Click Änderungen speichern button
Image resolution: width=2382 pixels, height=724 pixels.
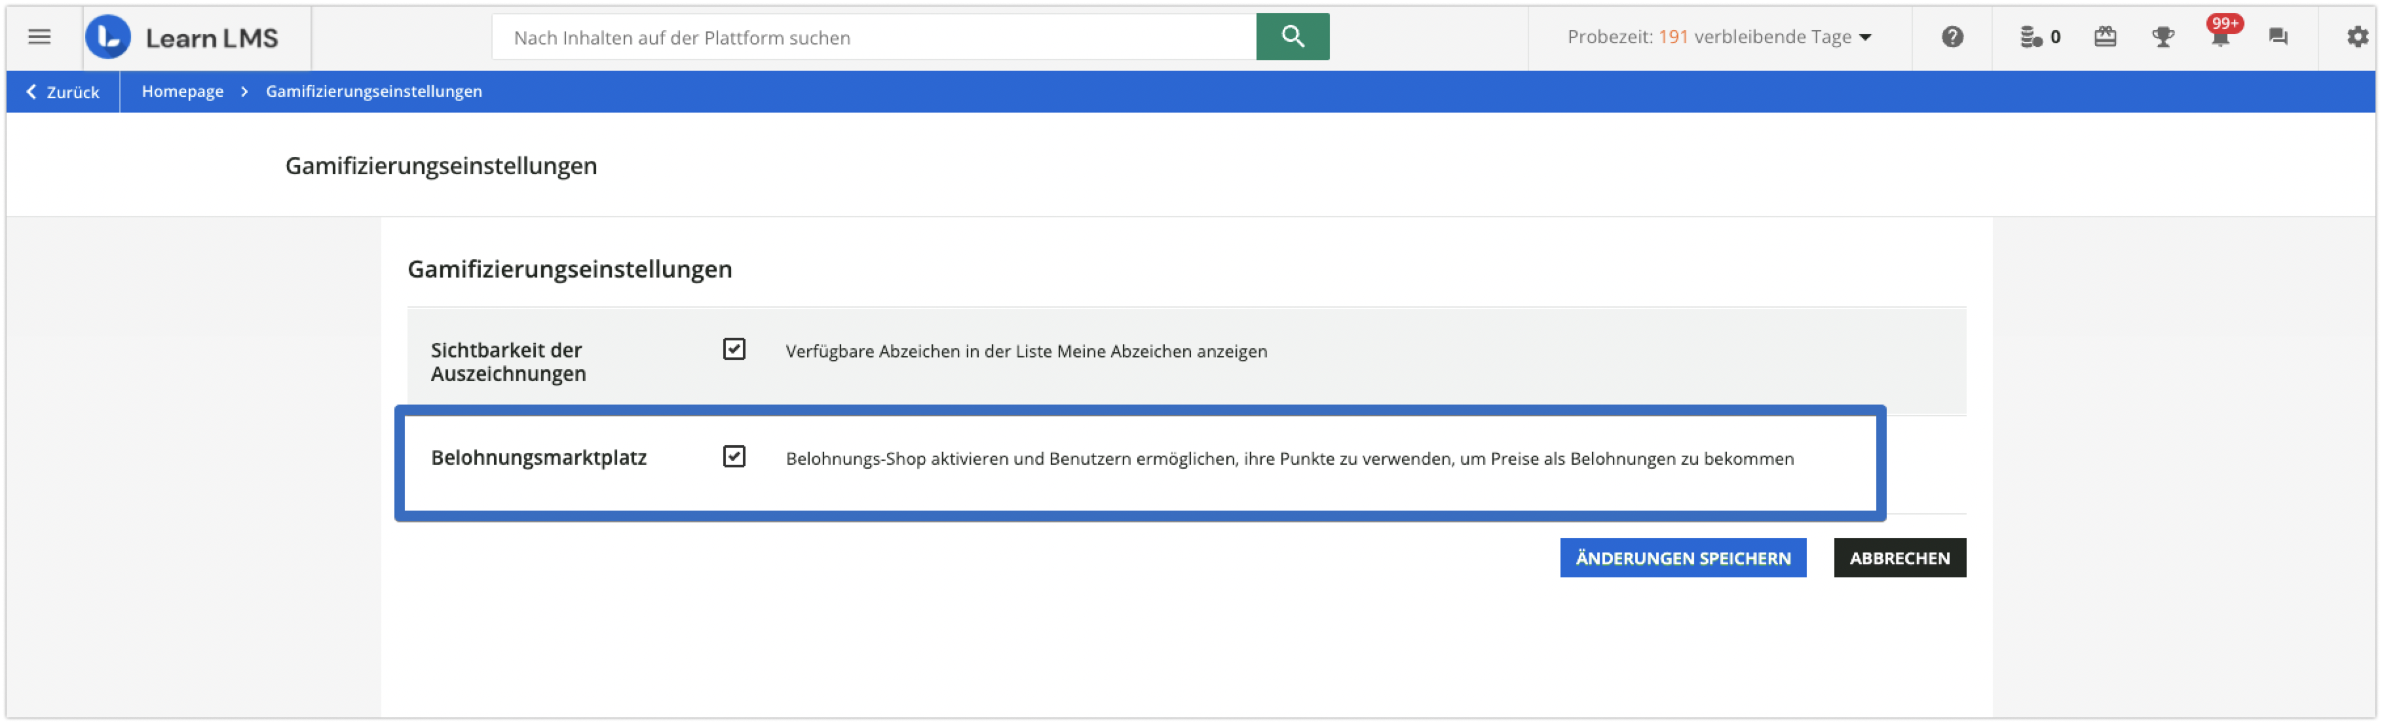tap(1682, 558)
